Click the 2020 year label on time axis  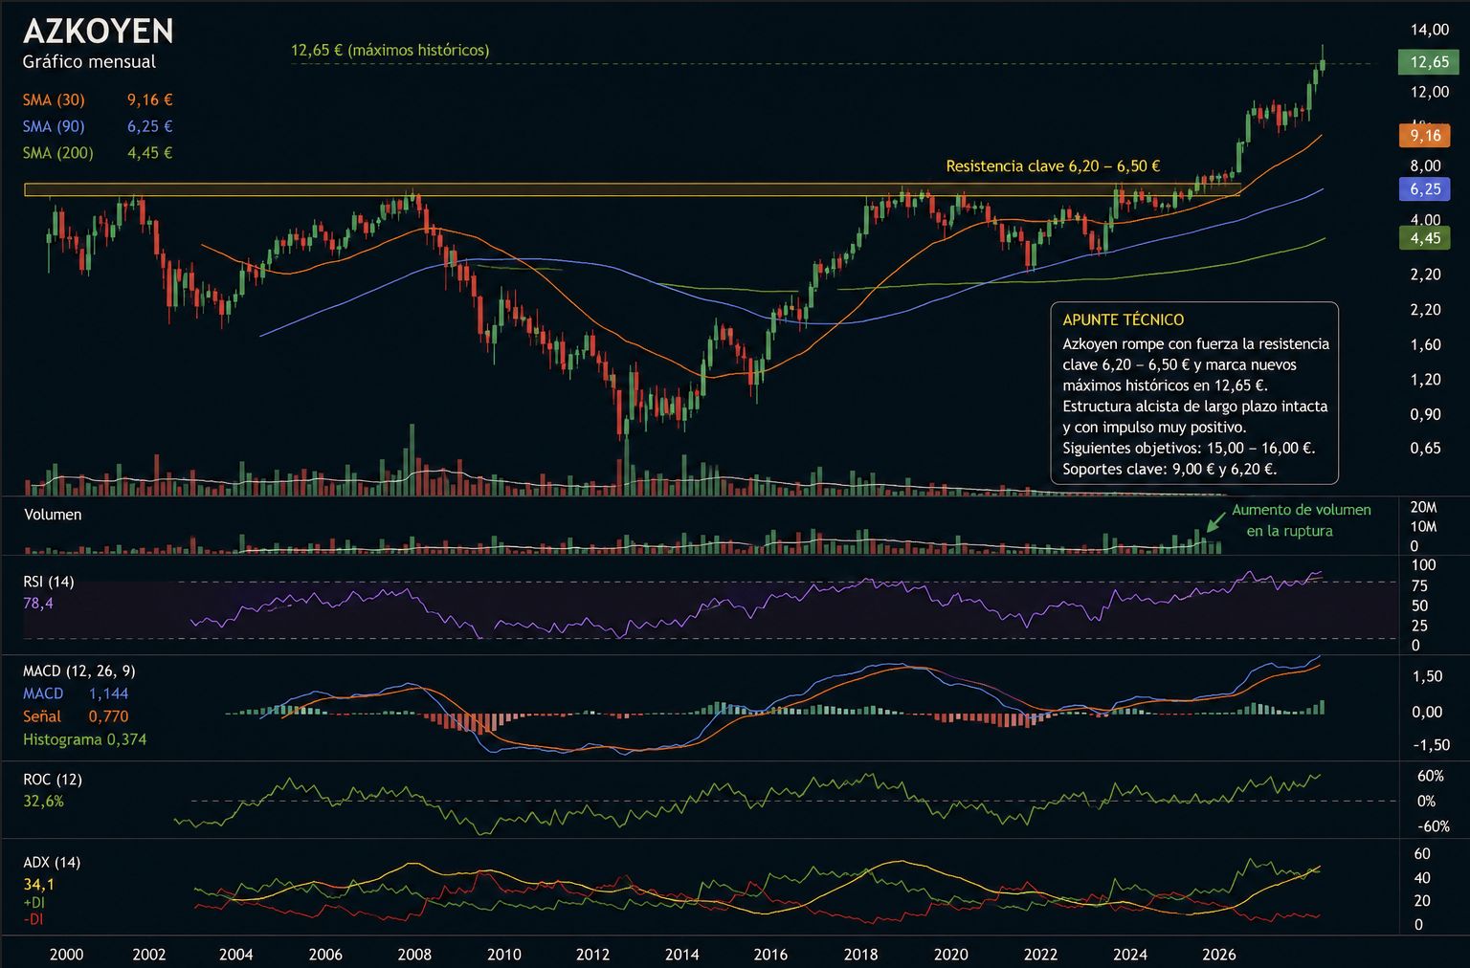coord(950,955)
